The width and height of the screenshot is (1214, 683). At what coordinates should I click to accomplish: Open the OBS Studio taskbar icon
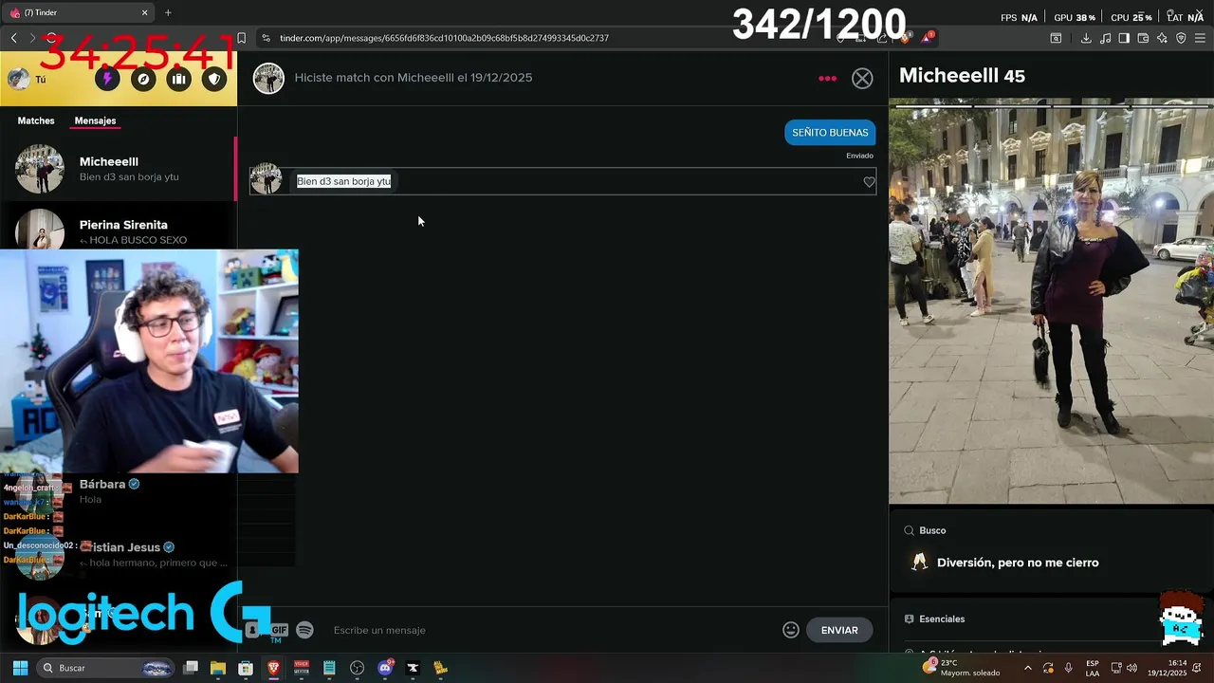(357, 668)
